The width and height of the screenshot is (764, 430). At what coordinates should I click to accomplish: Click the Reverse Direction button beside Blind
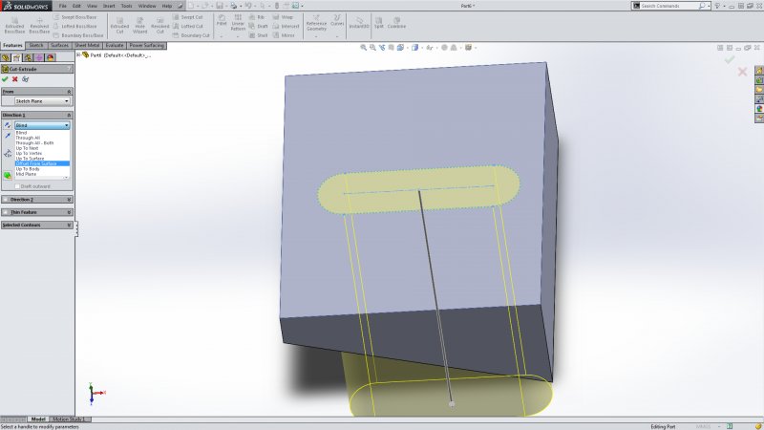pos(7,125)
